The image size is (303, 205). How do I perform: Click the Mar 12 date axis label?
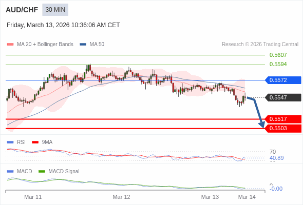click(121, 197)
